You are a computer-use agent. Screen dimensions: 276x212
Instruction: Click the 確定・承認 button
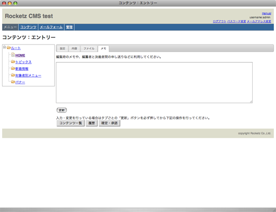[x=109, y=123]
